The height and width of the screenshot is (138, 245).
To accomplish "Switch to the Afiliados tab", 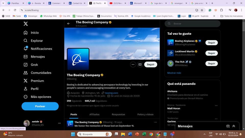I will pos(94,114).
